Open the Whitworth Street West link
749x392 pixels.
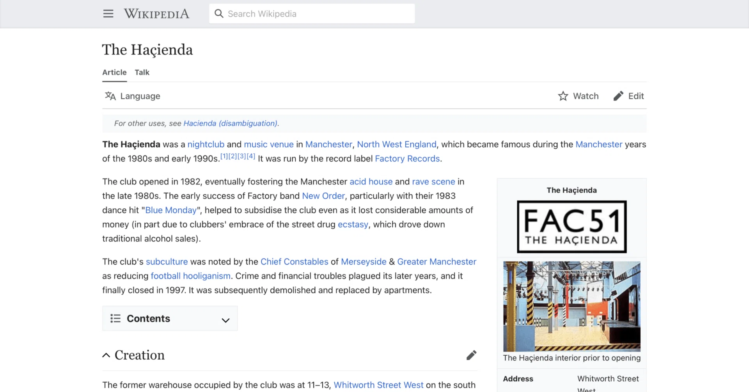[x=378, y=385]
